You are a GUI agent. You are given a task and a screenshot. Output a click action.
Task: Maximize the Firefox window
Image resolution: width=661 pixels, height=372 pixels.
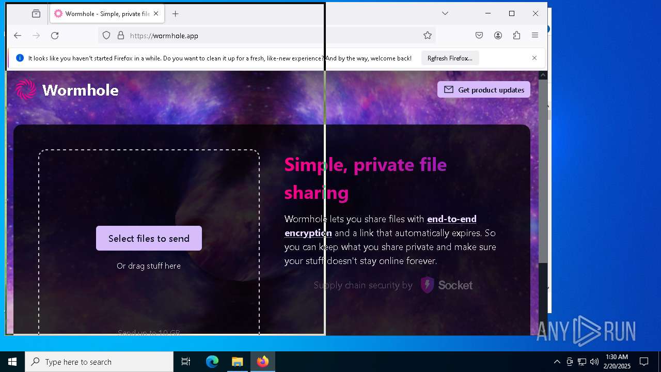coord(512,13)
